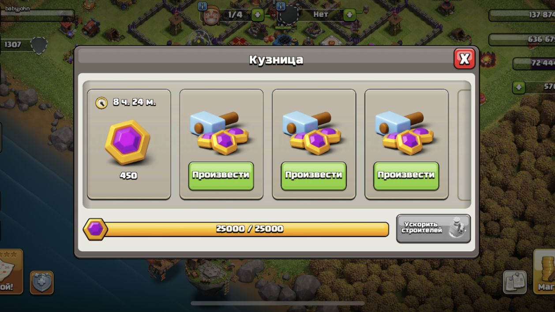Screen dimensions: 555x312
Task: Open builder info icon above 1/4
Action: 202,6
